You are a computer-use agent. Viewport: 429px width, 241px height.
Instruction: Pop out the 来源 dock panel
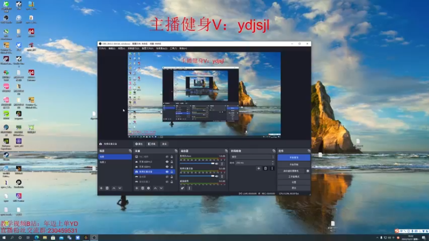tap(176, 151)
